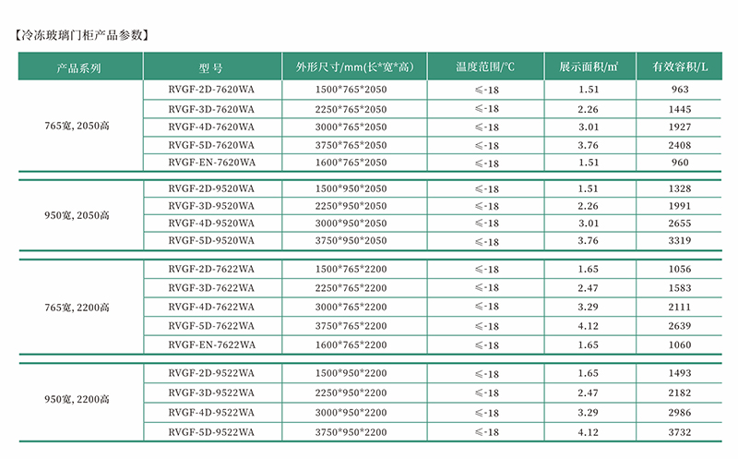Select the 展示面积 column header

pos(589,67)
